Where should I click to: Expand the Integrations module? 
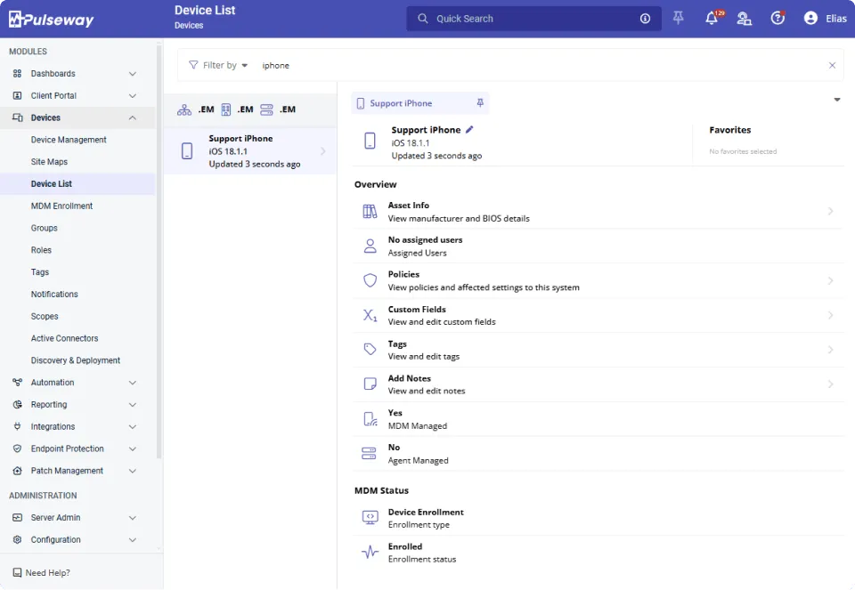pos(133,427)
